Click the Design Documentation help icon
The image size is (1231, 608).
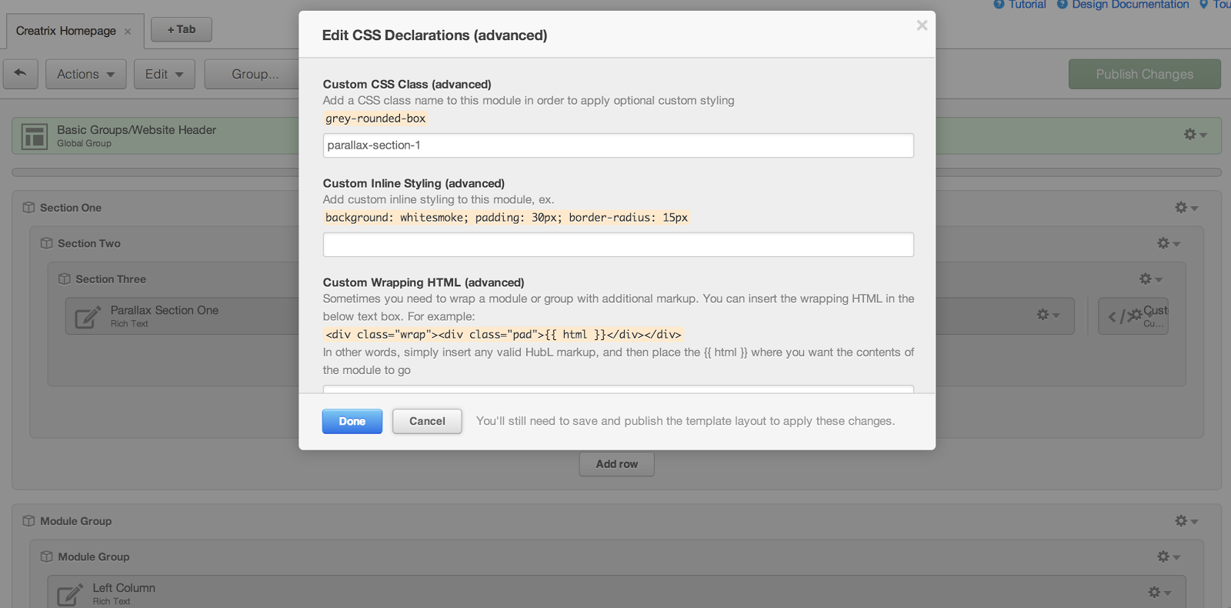(1063, 4)
